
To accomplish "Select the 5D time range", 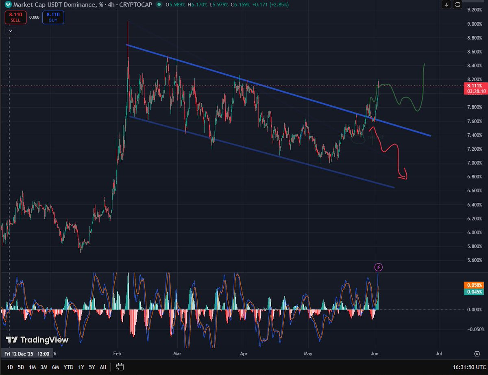I will 21,367.
